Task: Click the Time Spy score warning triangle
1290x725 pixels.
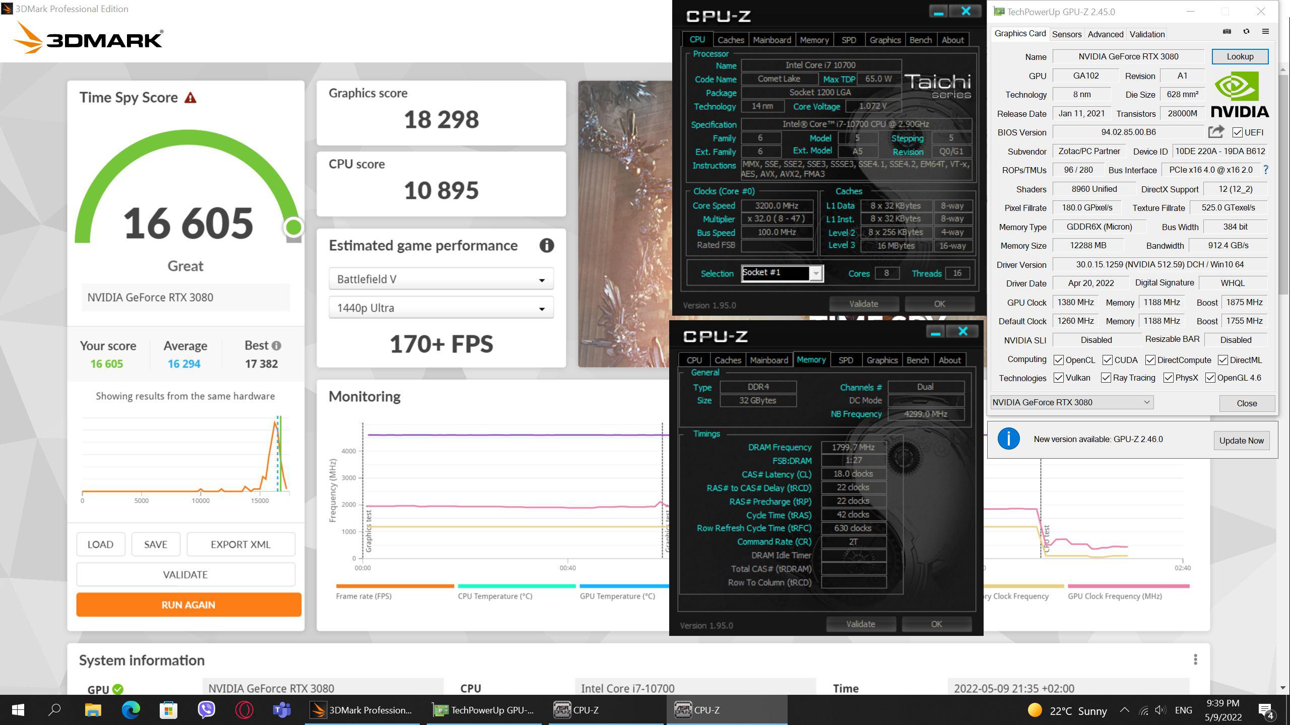Action: pyautogui.click(x=190, y=98)
